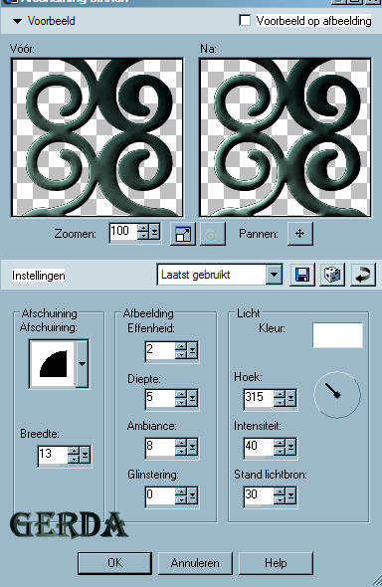382x587 pixels.
Task: Collapse the Voorbeeld preview triangle
Action: point(17,21)
